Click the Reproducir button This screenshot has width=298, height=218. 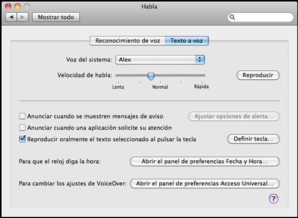pyautogui.click(x=258, y=75)
